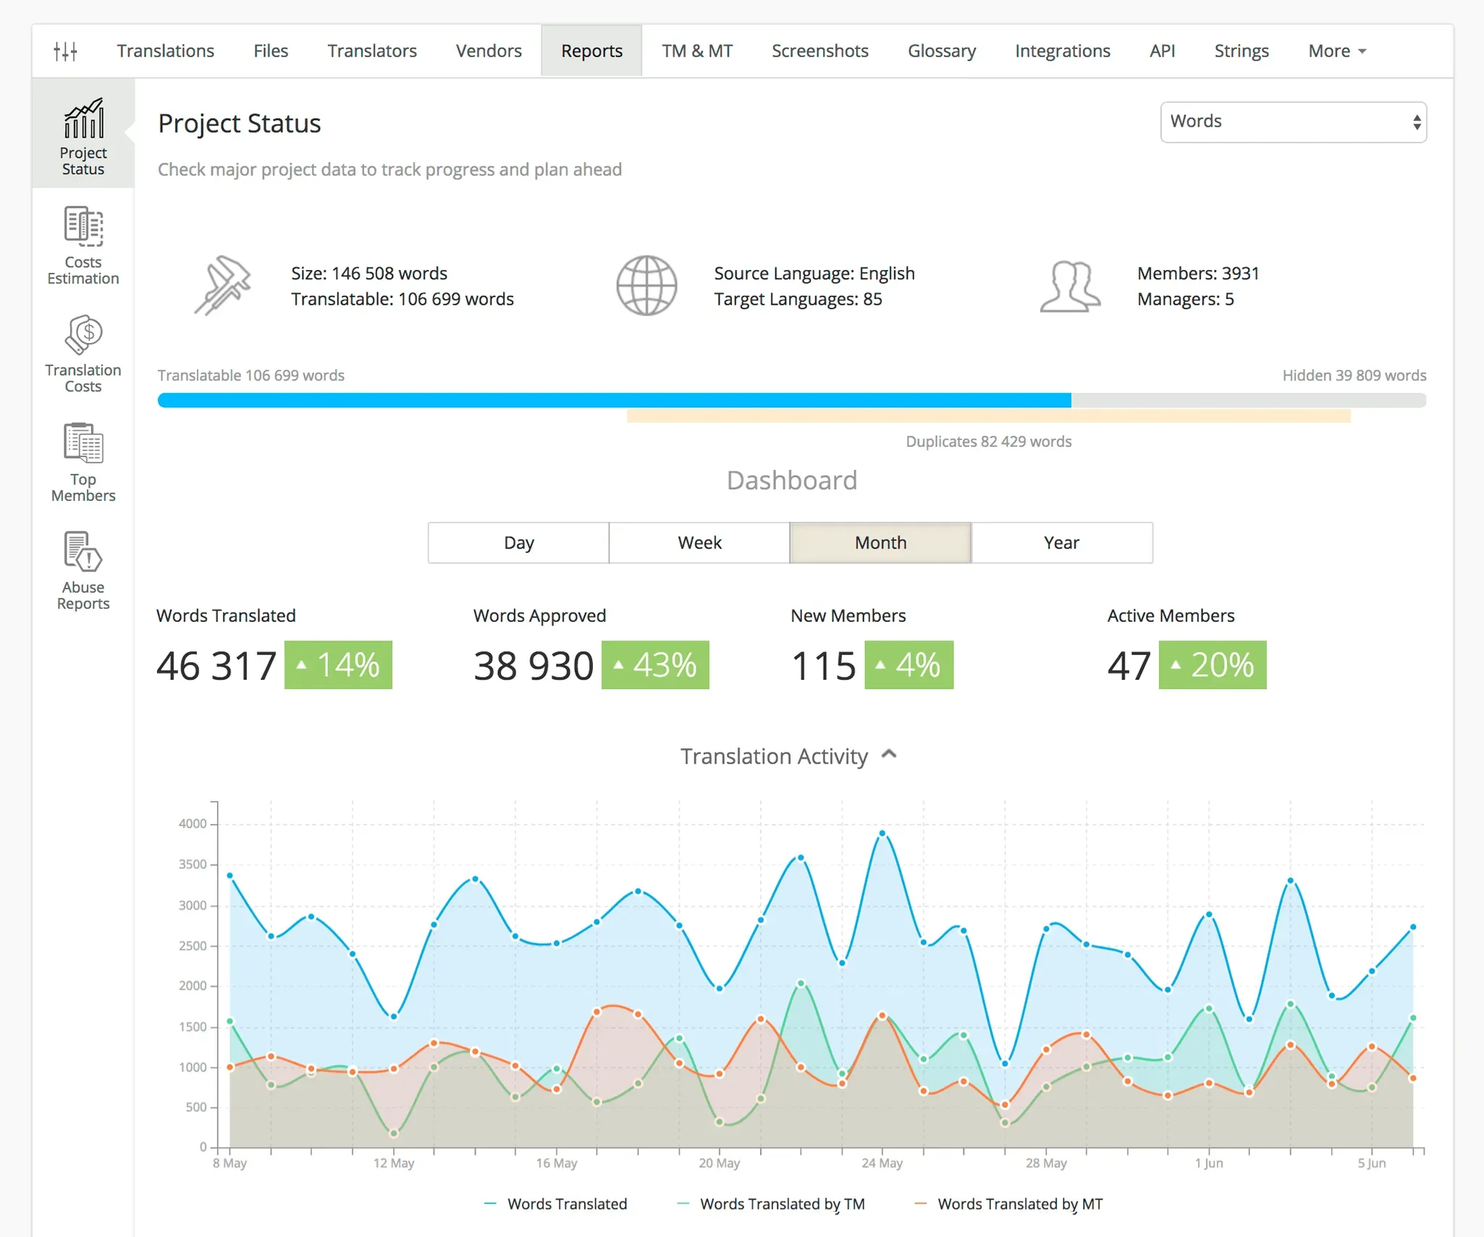Select the Project Status chart icon
This screenshot has width=1484, height=1237.
click(x=83, y=118)
